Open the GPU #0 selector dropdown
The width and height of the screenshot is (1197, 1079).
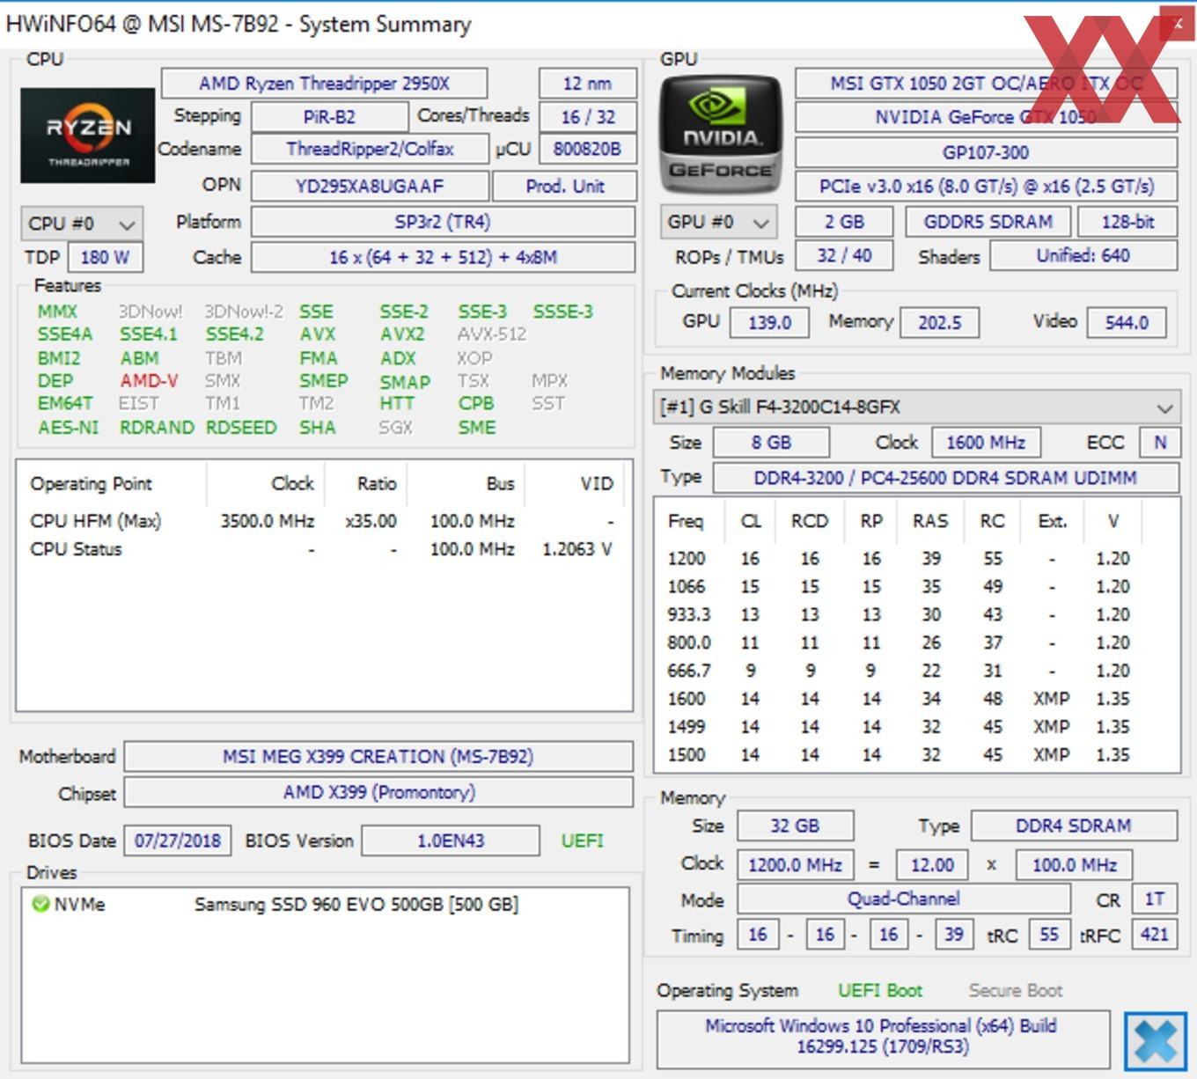pos(719,222)
